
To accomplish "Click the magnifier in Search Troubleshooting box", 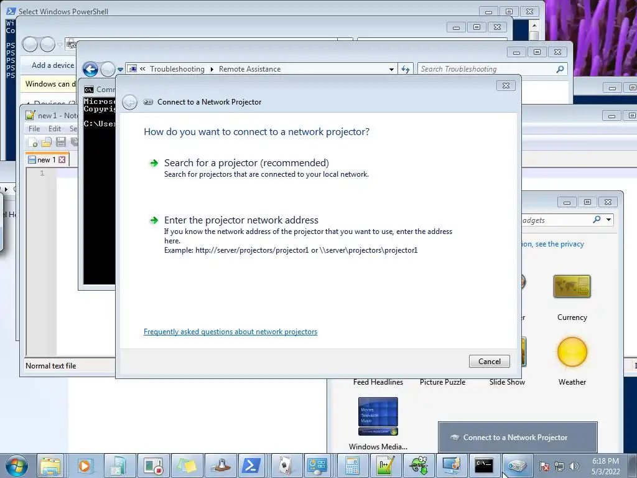I will click(560, 69).
